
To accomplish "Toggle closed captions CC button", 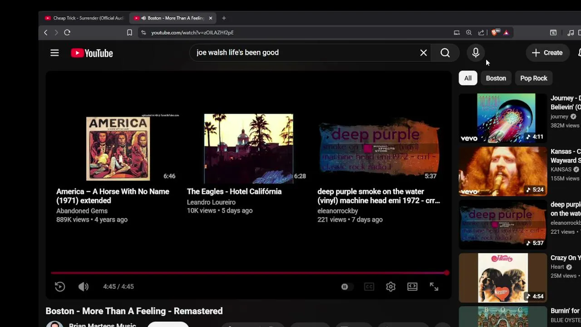I will [x=369, y=287].
